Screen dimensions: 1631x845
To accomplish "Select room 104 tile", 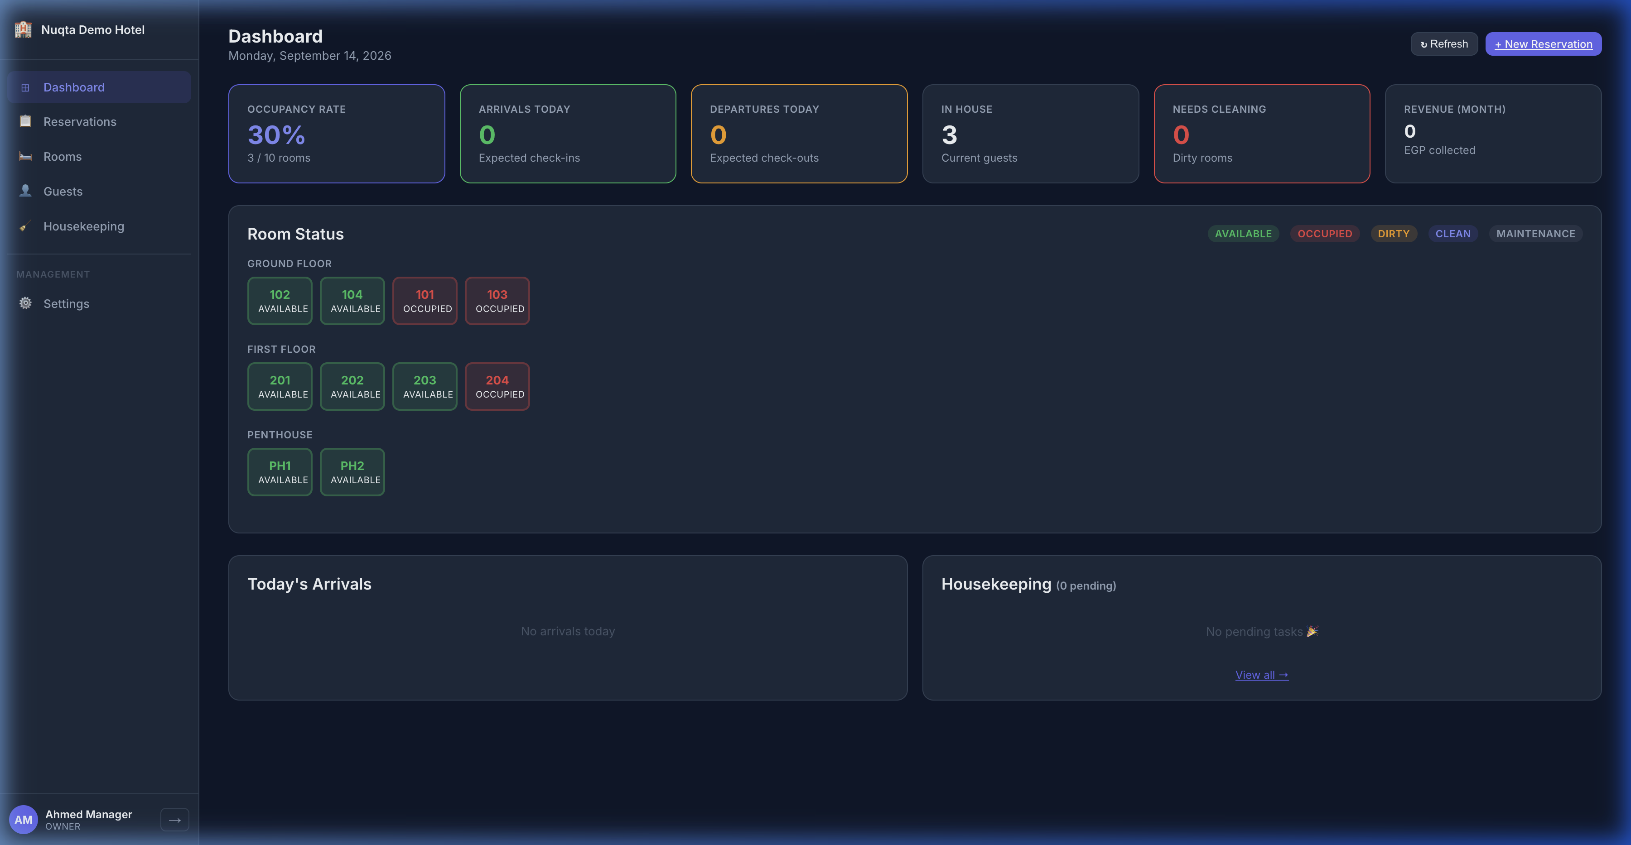I will [x=352, y=301].
